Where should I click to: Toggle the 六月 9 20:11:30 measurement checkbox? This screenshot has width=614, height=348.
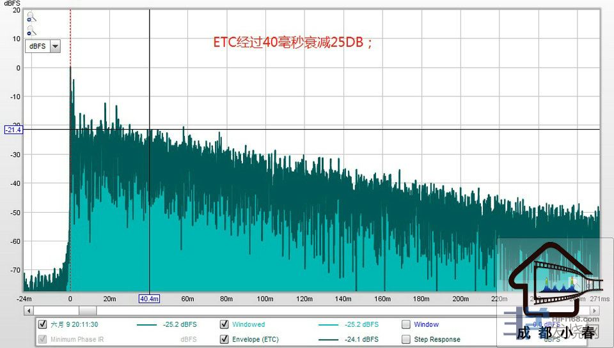[x=43, y=324]
